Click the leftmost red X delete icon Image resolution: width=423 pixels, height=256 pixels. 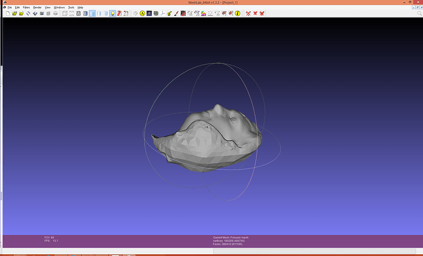pos(248,13)
